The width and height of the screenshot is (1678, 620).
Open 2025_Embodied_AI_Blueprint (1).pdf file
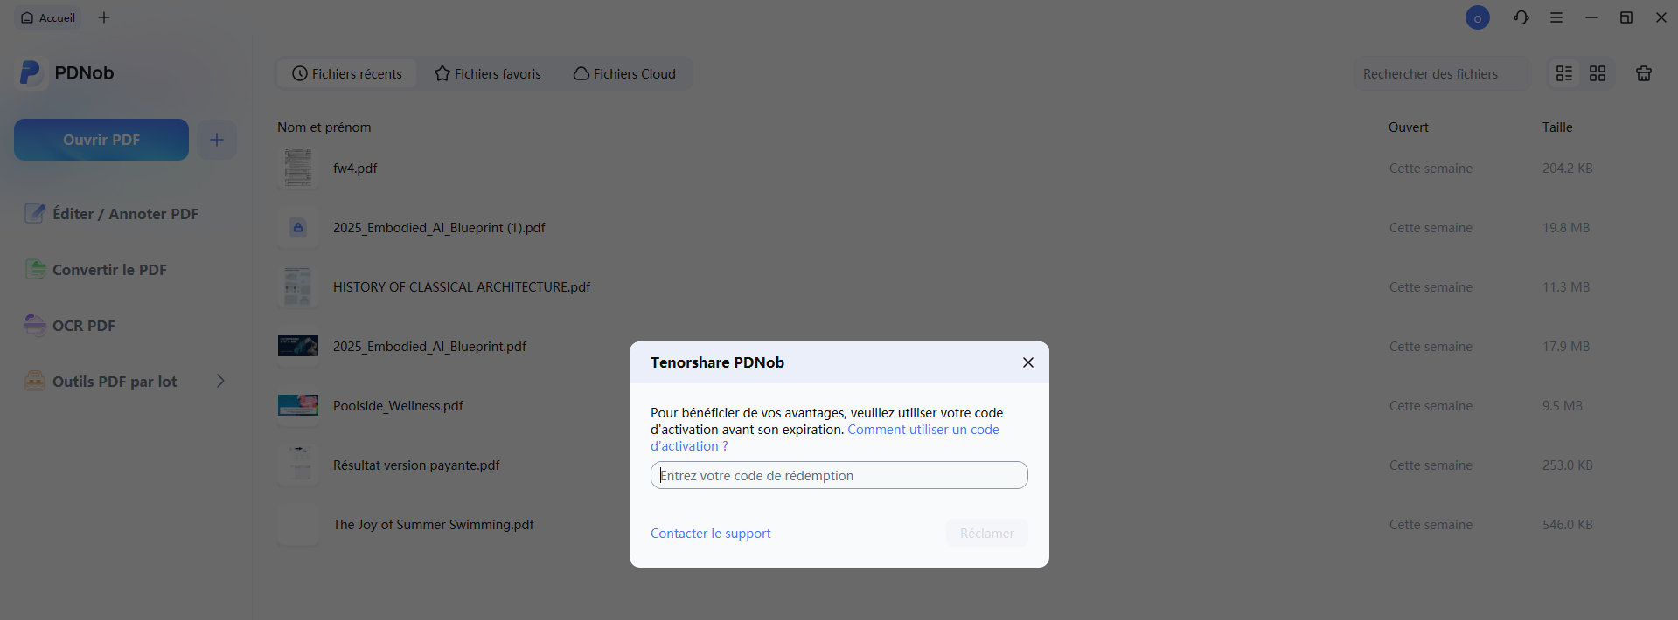click(x=439, y=228)
